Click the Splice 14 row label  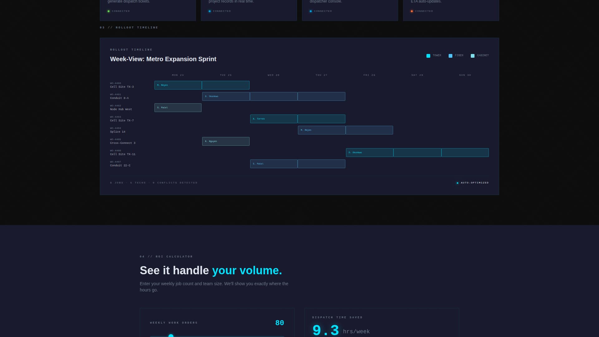[118, 132]
